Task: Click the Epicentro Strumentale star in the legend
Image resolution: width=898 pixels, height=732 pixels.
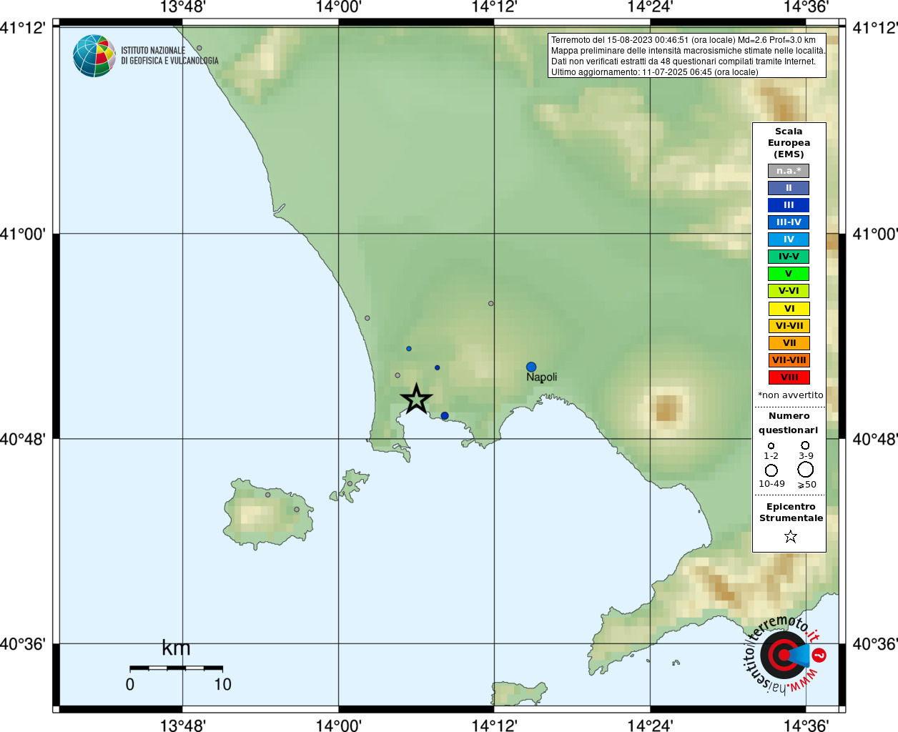Action: pyautogui.click(x=791, y=536)
